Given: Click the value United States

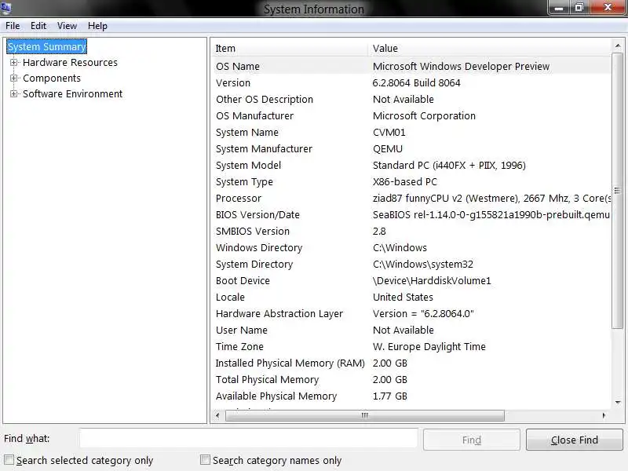Looking at the screenshot, I should pos(403,297).
